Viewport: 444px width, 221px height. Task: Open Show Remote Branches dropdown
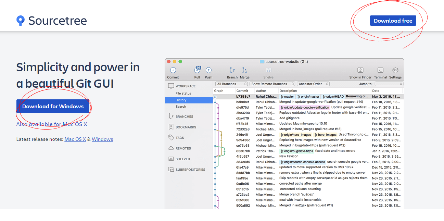point(272,84)
